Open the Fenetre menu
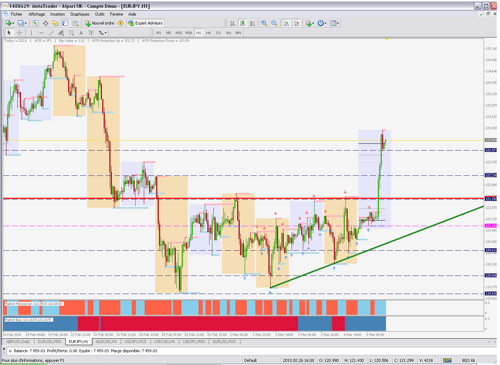500x365 pixels. (x=116, y=14)
